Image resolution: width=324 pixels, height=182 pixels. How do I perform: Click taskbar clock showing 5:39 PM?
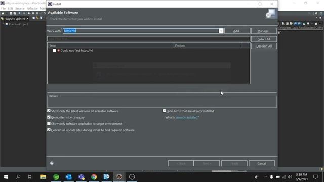click(302, 177)
